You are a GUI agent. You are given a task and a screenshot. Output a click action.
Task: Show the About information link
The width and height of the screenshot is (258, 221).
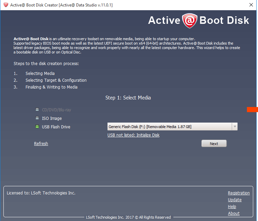[233, 214]
